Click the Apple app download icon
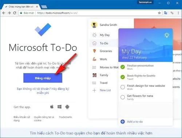 click(x=52, y=107)
